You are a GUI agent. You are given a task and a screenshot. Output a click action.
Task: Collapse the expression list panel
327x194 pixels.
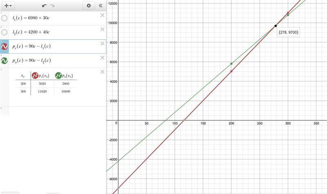pos(101,6)
